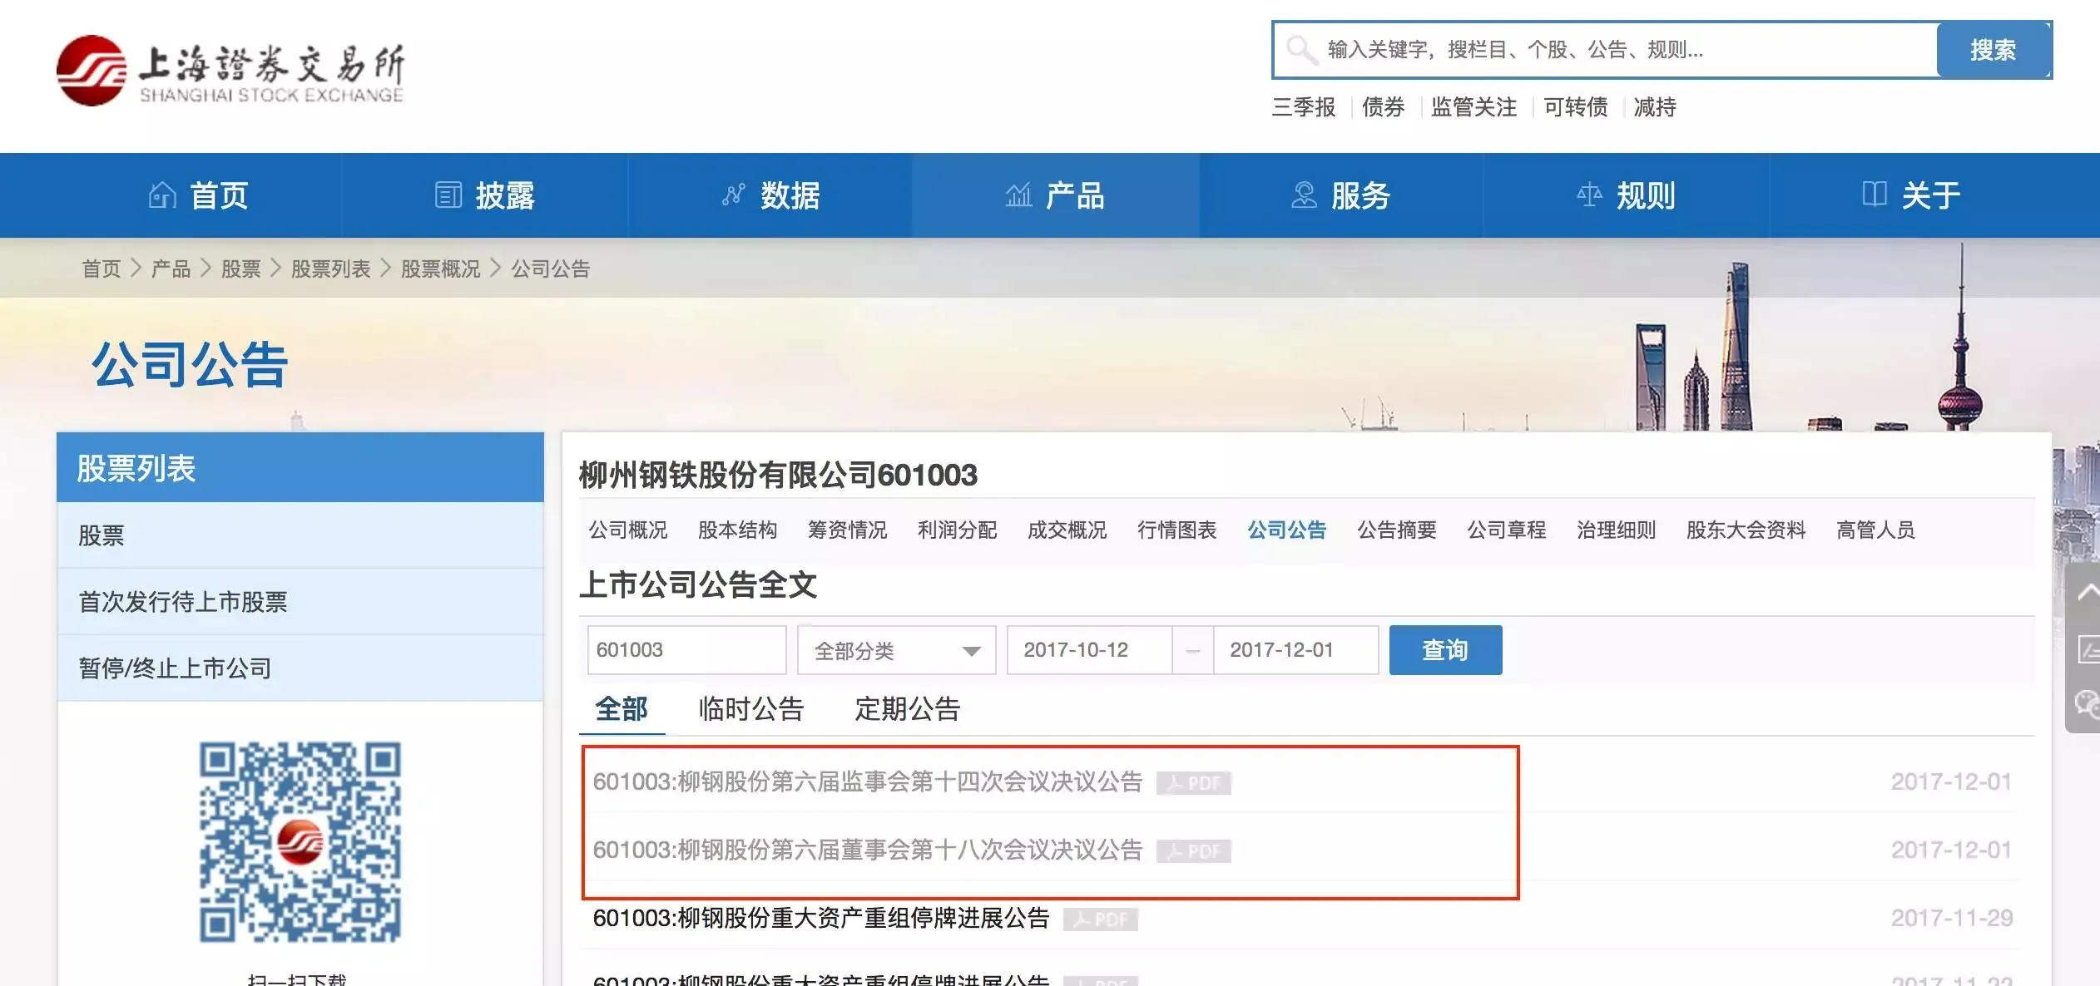
Task: Open 首次发行待上市股票 in sidebar
Action: click(x=183, y=602)
